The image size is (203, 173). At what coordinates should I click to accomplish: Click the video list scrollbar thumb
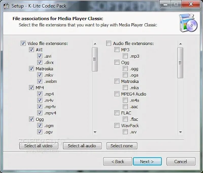[95, 59]
